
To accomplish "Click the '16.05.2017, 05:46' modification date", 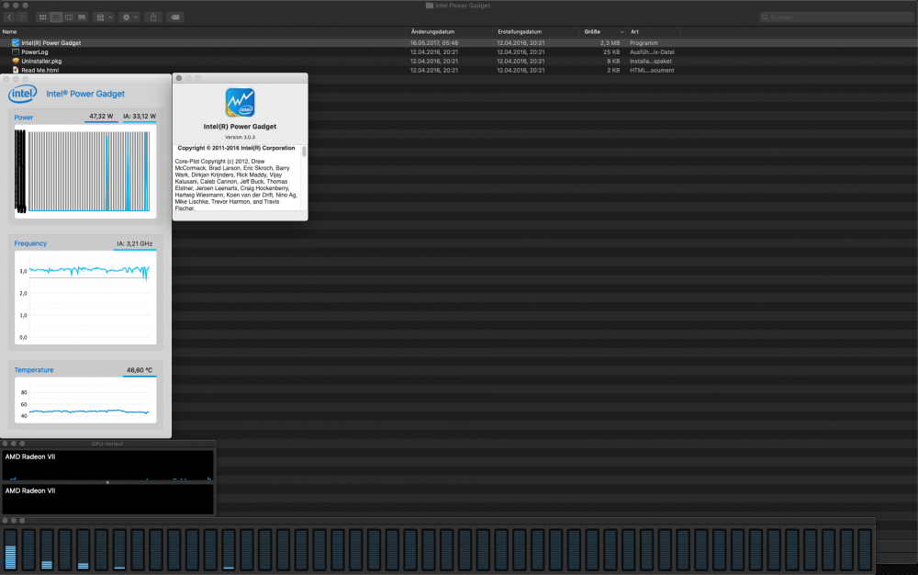I will (x=434, y=43).
